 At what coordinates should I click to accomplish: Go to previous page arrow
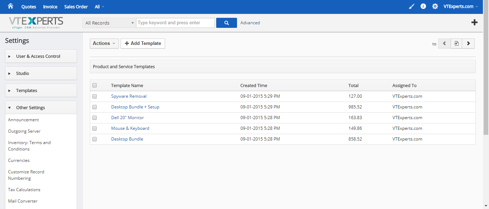444,44
